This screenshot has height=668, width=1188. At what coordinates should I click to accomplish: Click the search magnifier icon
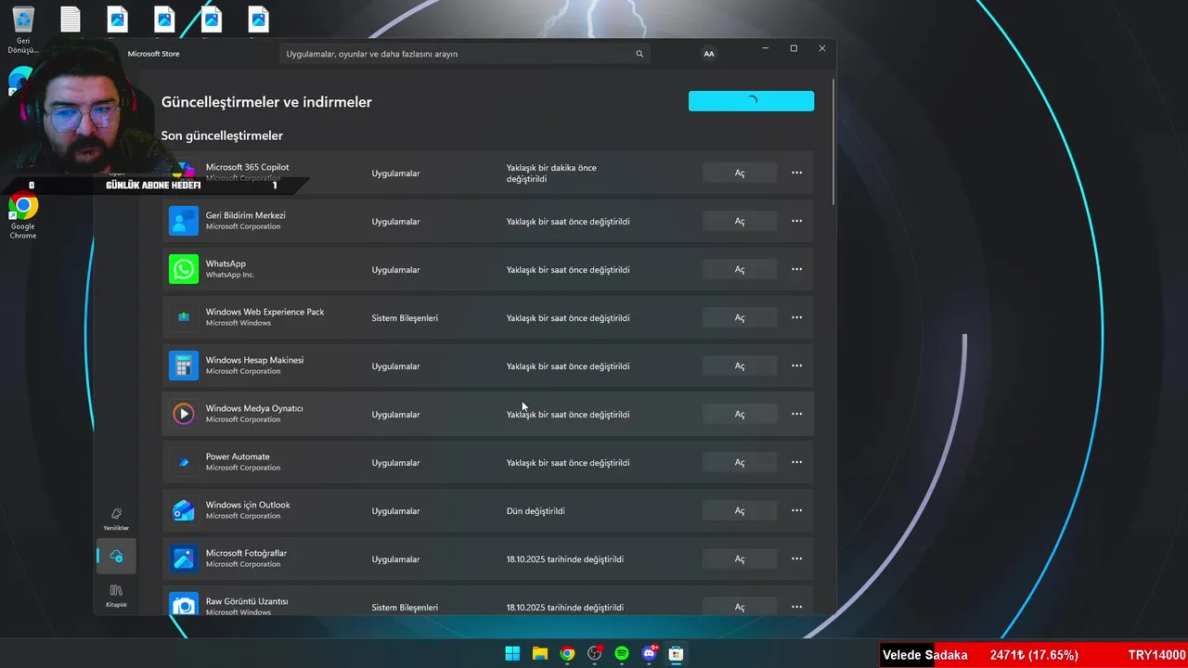coord(639,54)
